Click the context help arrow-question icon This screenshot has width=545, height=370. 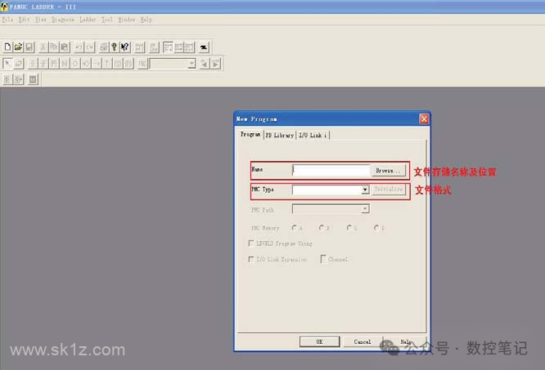click(125, 47)
